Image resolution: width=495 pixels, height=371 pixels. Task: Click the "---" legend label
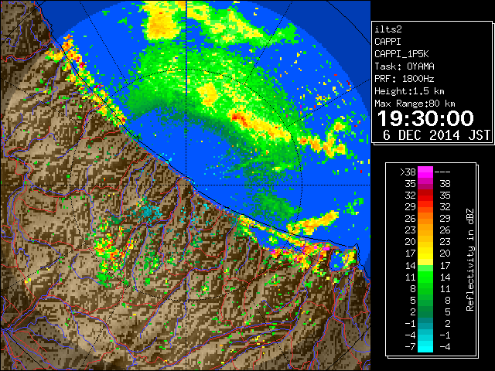pos(442,172)
